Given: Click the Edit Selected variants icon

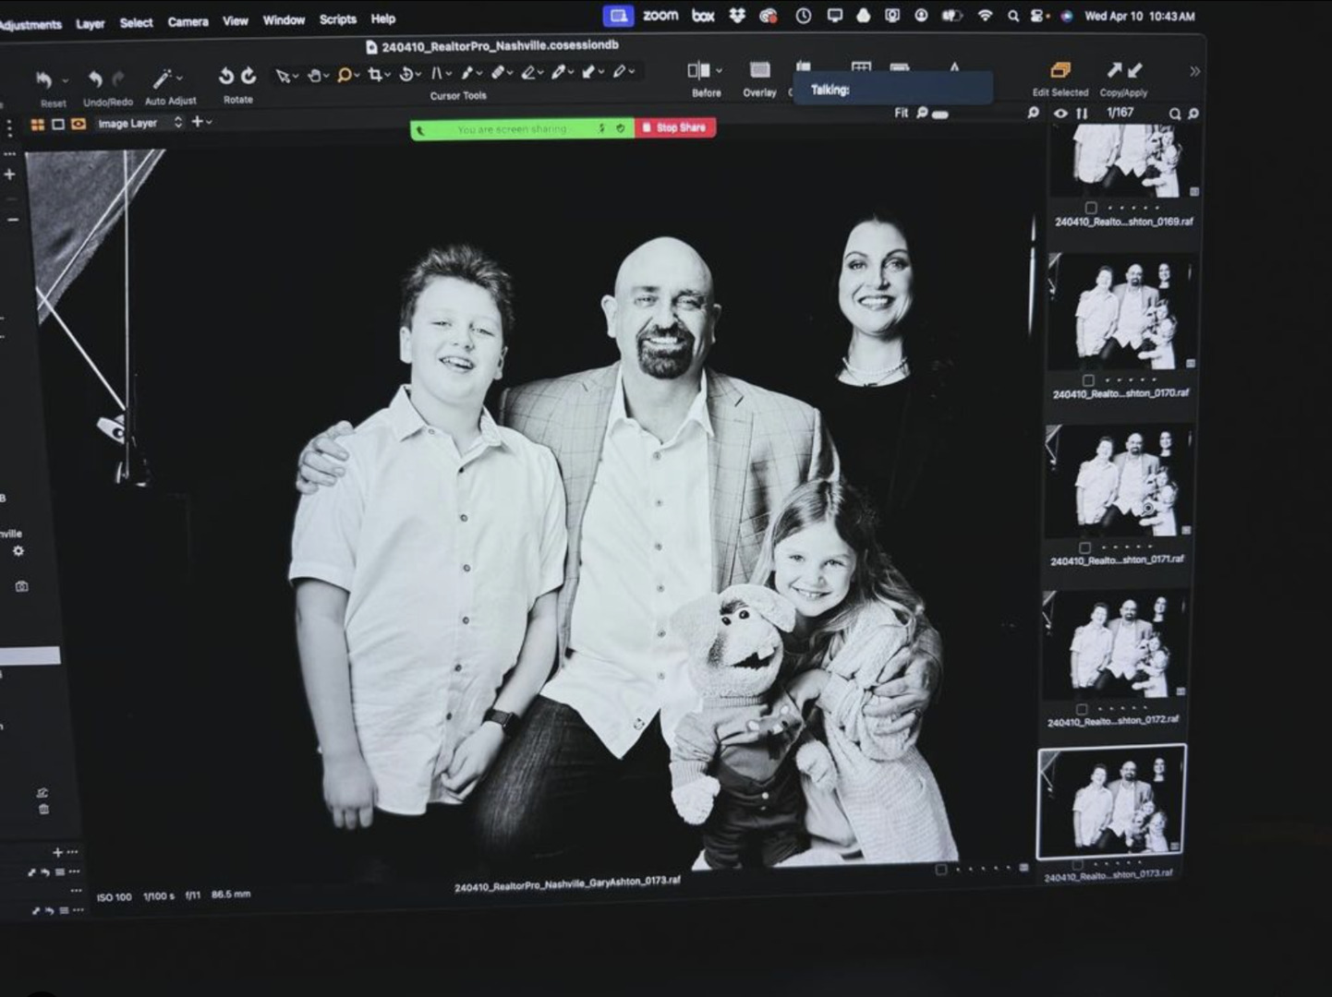Looking at the screenshot, I should (1060, 71).
